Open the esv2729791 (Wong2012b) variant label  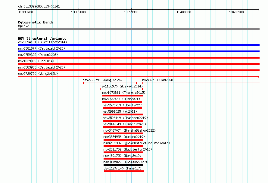(102, 80)
